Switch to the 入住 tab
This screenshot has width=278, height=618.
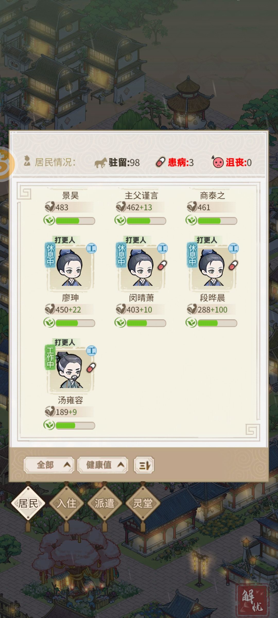[x=66, y=503]
